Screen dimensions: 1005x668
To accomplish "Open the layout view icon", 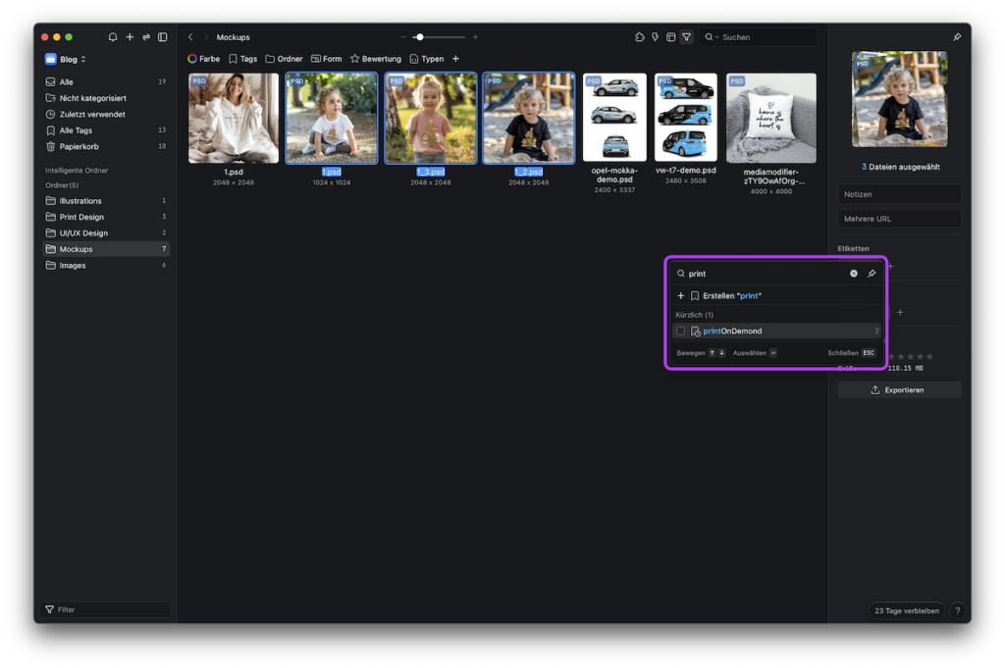I will pyautogui.click(x=670, y=37).
